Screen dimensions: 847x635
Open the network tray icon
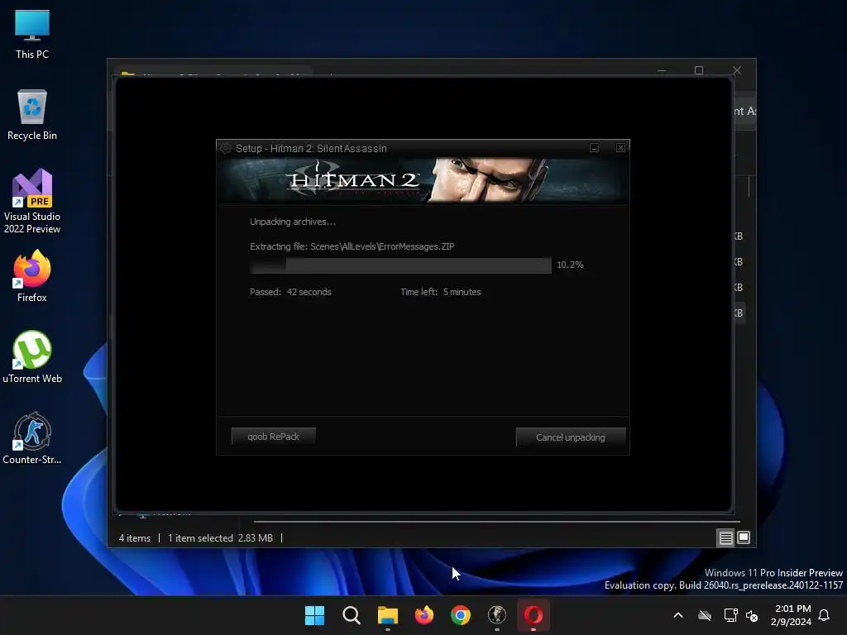tap(730, 615)
